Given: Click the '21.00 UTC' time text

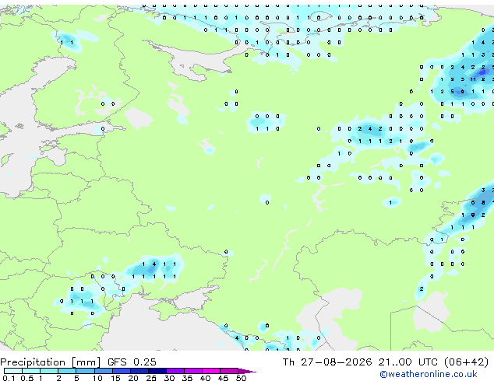Looking at the screenshot, I should point(408,362).
